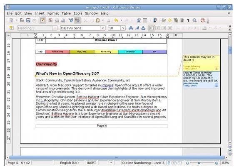
Task: Open the font size dropdown arrow
Action: [123, 28]
